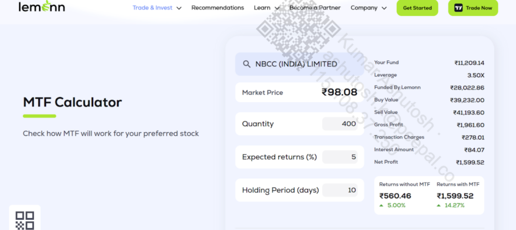The image size is (516, 230).
Task: Expand the chevron next to Trade & Invest
Action: (x=179, y=8)
